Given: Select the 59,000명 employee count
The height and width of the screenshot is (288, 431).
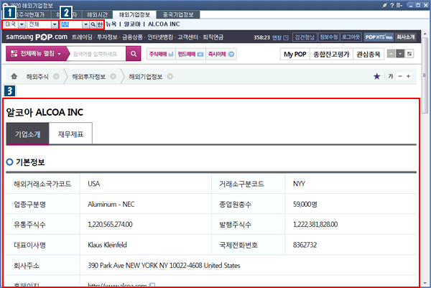Looking at the screenshot, I should [305, 204].
